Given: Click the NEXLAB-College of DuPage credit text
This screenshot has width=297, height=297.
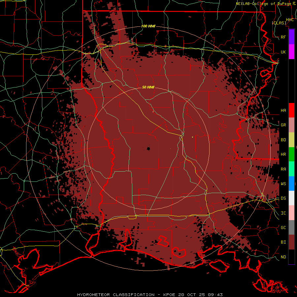Looking at the screenshot, I should [x=264, y=4].
